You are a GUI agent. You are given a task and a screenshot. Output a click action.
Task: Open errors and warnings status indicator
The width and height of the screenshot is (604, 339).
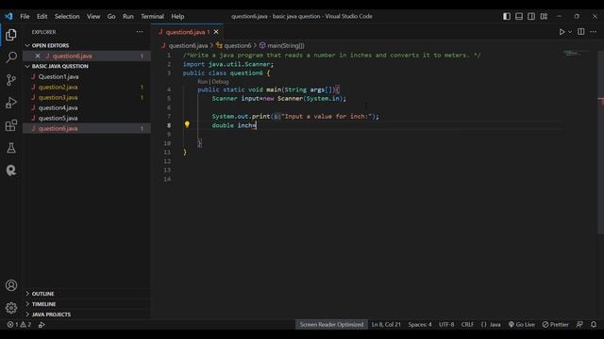[x=19, y=324]
